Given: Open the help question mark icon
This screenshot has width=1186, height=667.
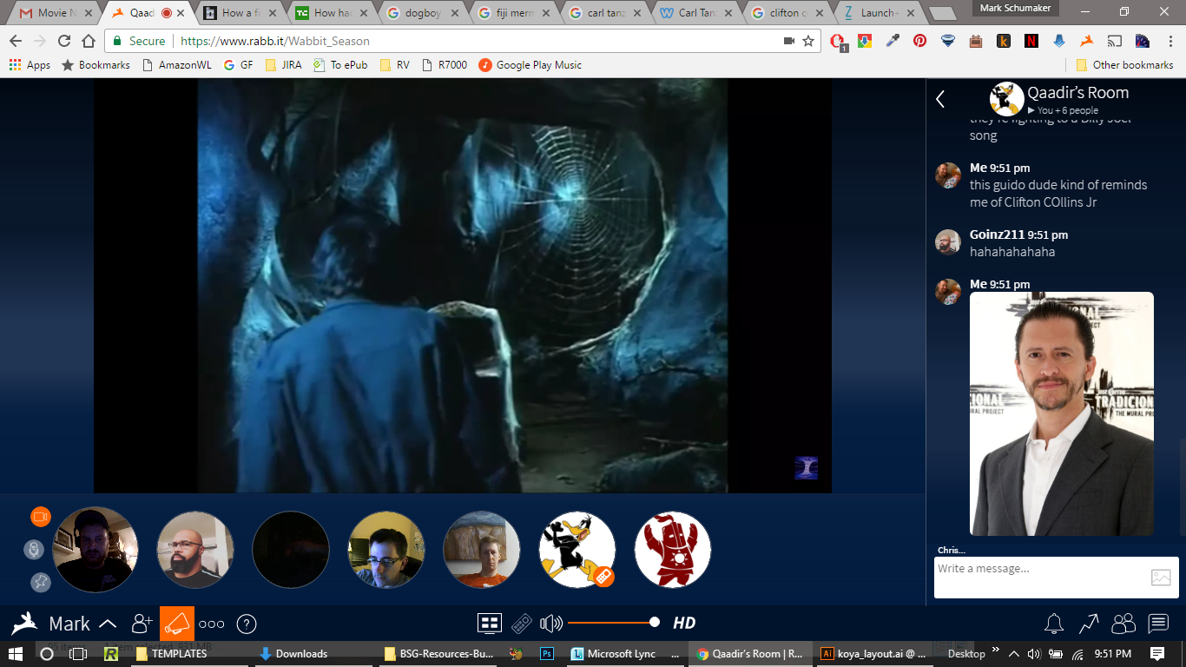Looking at the screenshot, I should (x=247, y=624).
